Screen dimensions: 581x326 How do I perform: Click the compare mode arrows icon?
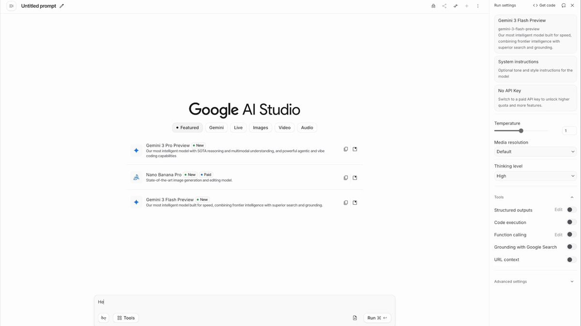(x=456, y=6)
